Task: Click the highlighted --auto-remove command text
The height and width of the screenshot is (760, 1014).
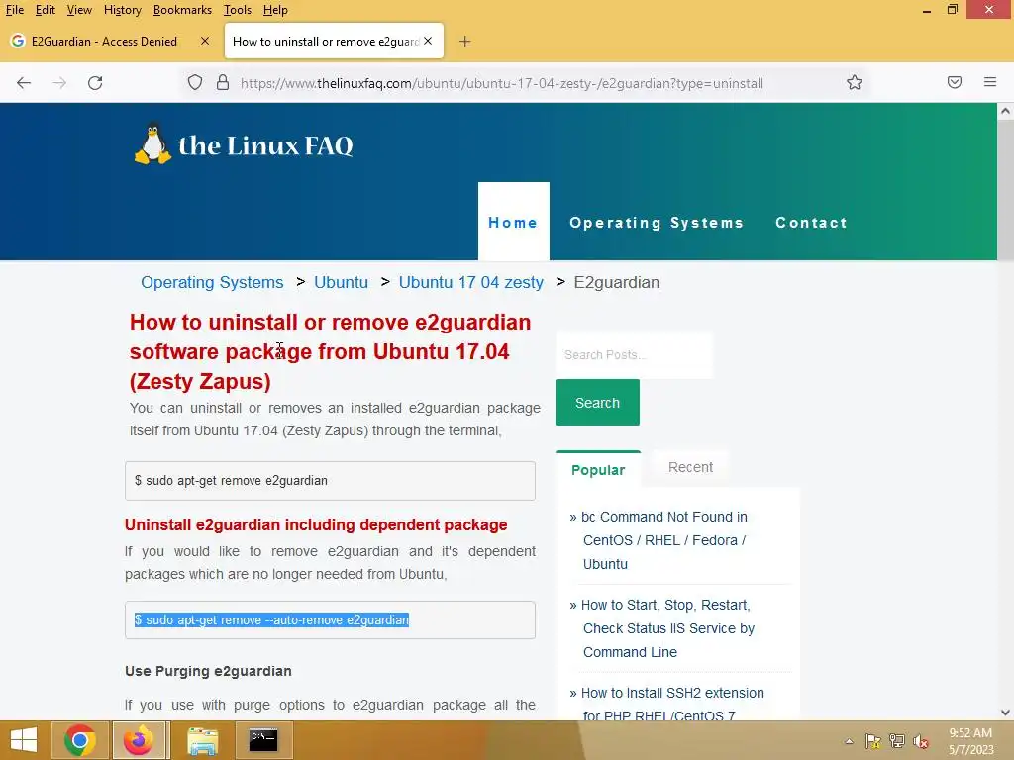Action: (271, 619)
